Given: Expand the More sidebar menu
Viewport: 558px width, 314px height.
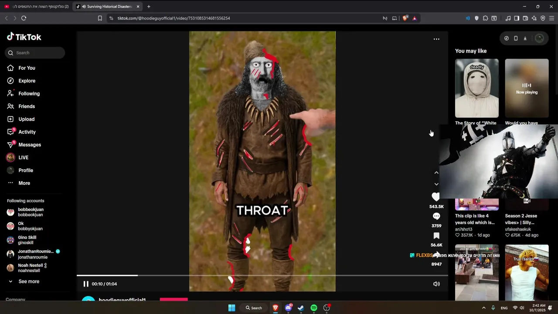Looking at the screenshot, I should coord(24,183).
